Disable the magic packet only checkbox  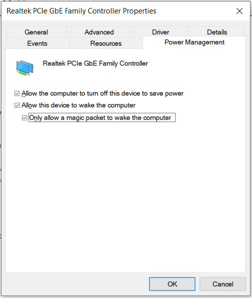[24, 118]
